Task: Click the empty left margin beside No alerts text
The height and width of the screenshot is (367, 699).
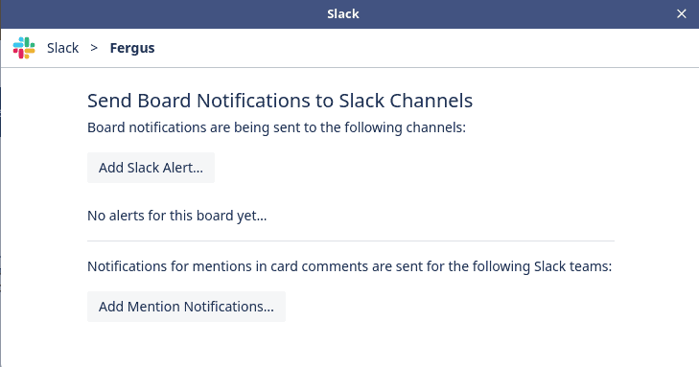Action: (44, 216)
